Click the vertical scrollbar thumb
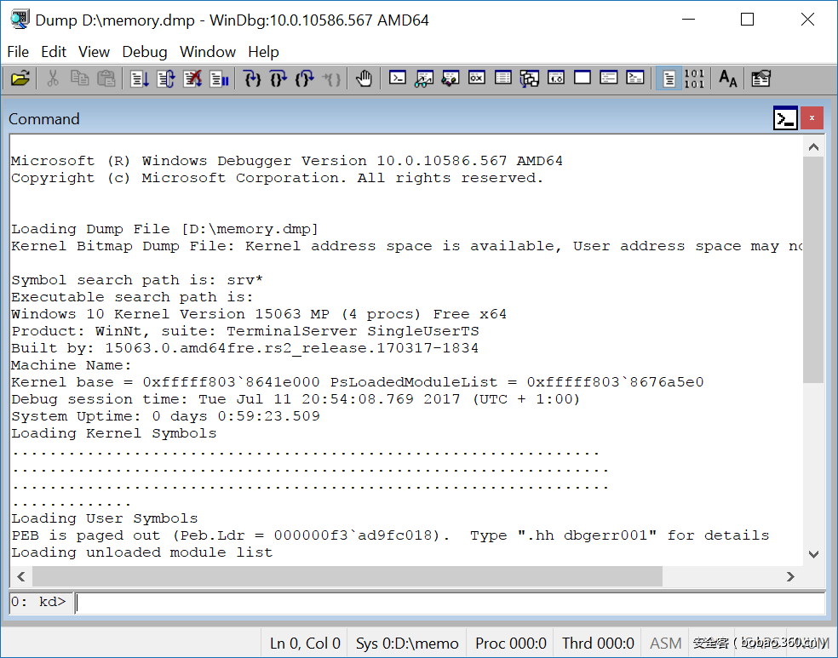This screenshot has width=838, height=658. 813,270
